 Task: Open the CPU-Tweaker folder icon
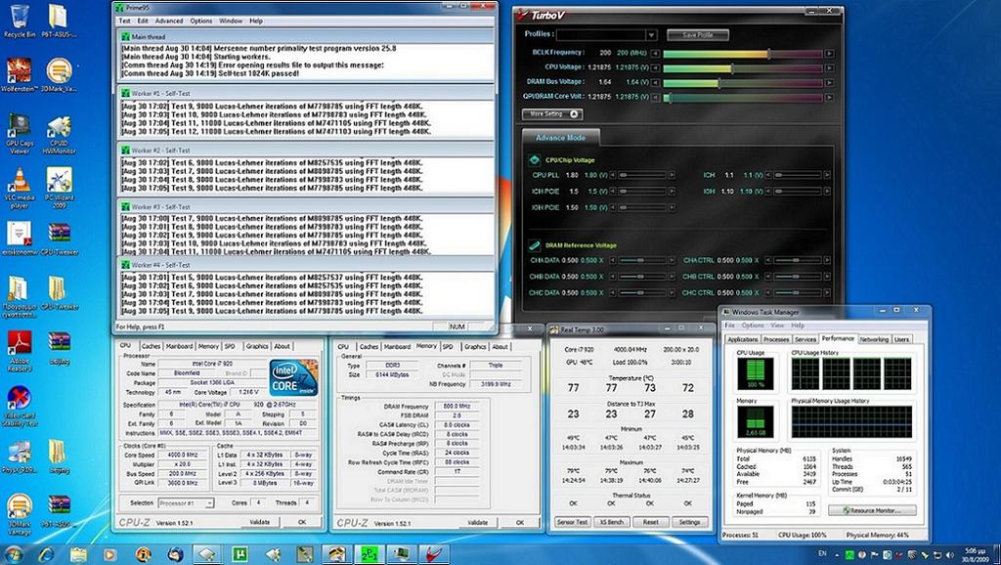59,293
